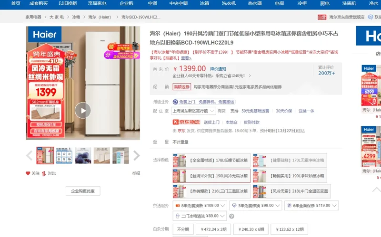This screenshot has width=381, height=237.
Task: Click 降价通知 link
Action: point(218,69)
